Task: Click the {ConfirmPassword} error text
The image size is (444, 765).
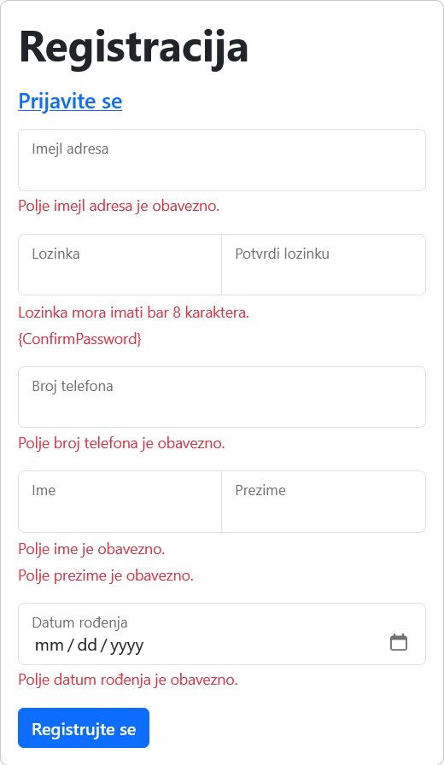Action: pos(79,339)
